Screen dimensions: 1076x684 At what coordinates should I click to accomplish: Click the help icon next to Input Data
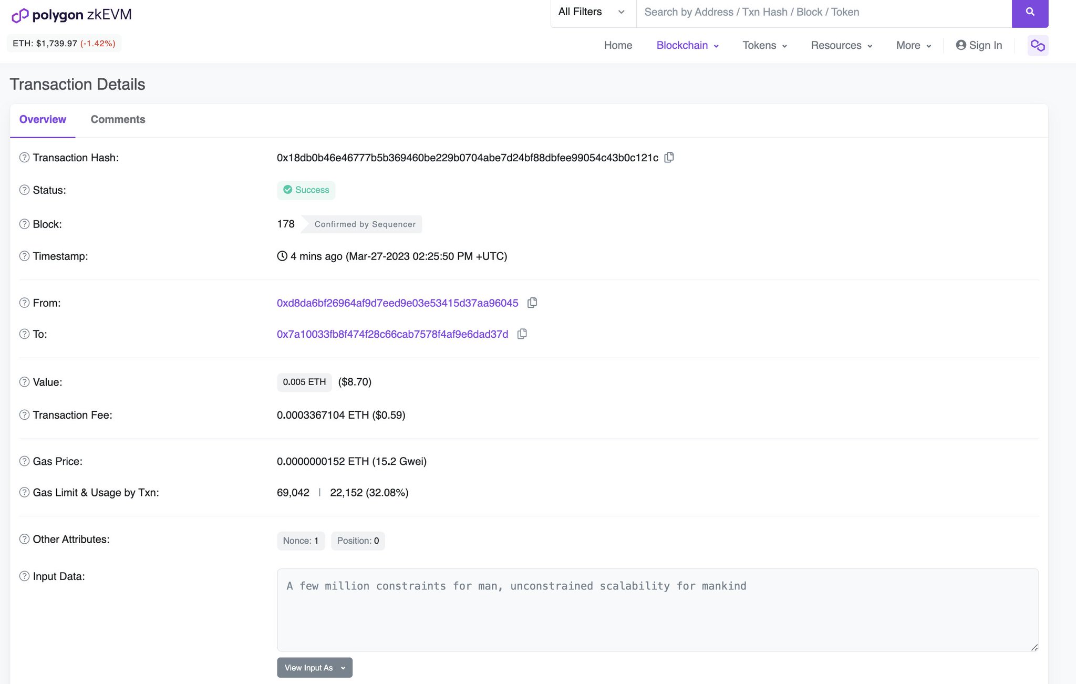coord(24,576)
